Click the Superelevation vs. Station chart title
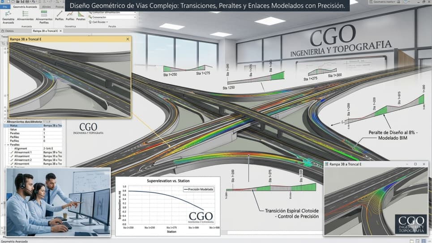This screenshot has width=432, height=243. click(168, 181)
